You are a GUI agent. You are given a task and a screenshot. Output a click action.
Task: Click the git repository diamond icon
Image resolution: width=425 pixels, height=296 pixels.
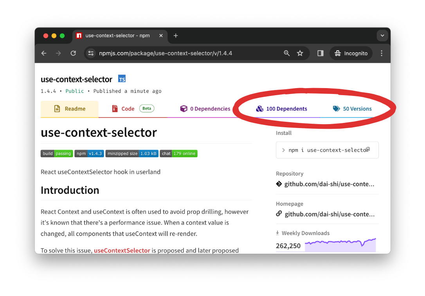coord(279,184)
